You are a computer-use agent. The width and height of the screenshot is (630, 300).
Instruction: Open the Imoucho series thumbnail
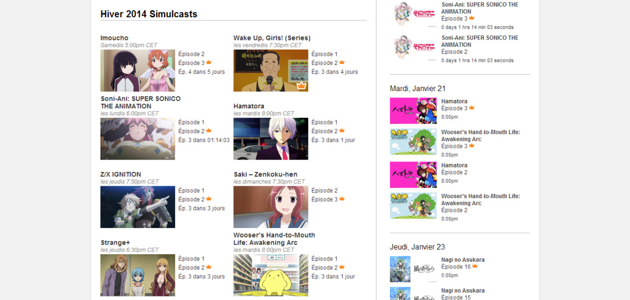[x=138, y=70]
